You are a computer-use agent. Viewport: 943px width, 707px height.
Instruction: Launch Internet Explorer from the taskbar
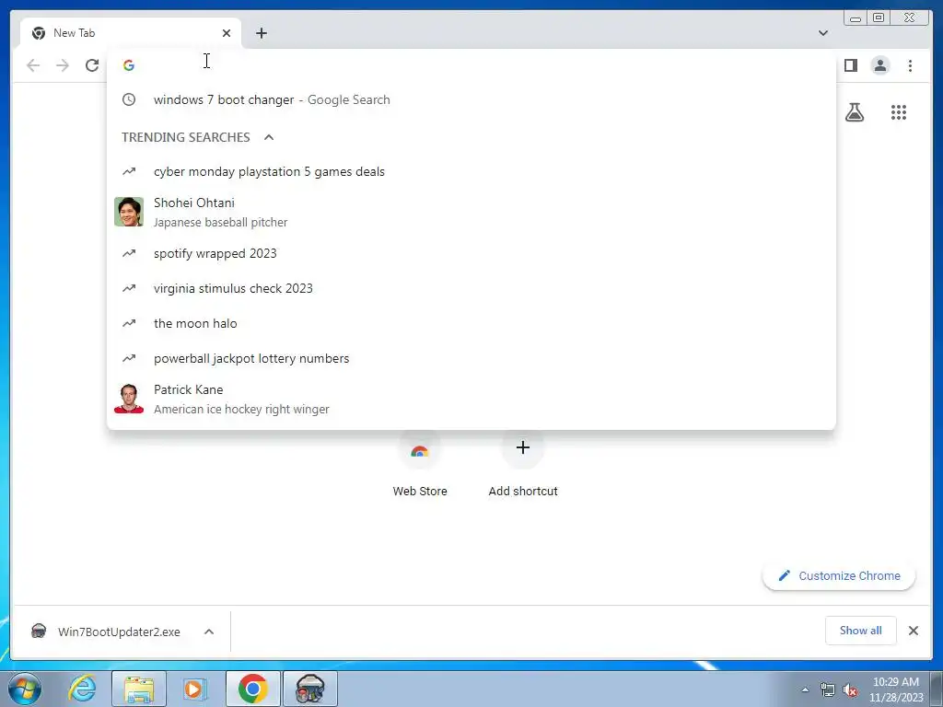click(x=82, y=689)
